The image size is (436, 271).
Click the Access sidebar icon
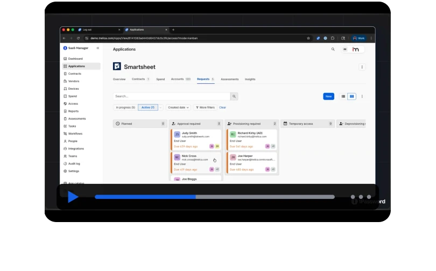[x=65, y=104]
